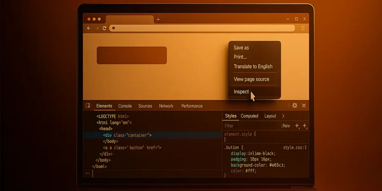Close the DevTools panel
The height and width of the screenshot is (191, 382).
pyautogui.click(x=304, y=106)
